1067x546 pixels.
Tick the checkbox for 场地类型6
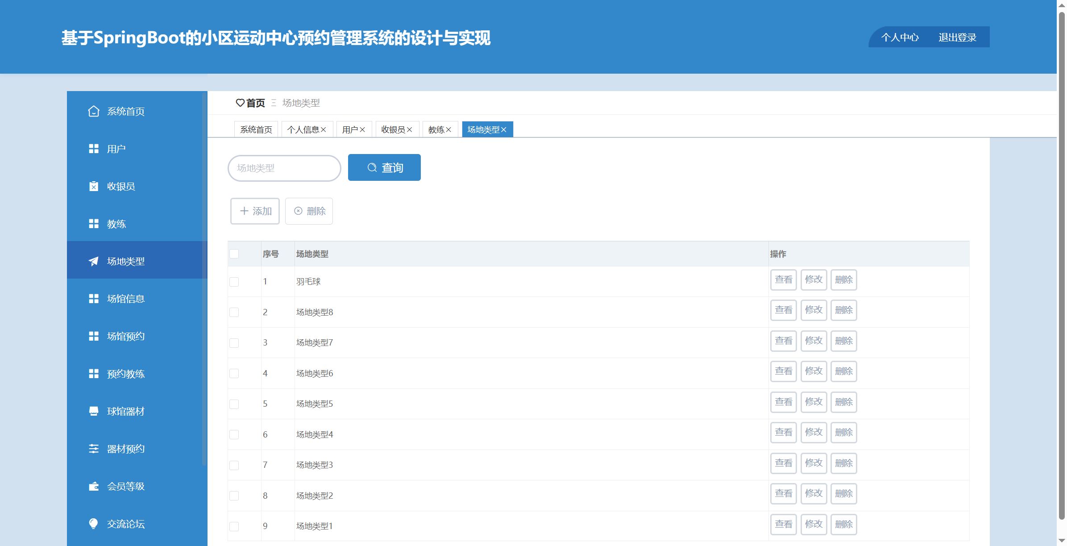point(234,373)
